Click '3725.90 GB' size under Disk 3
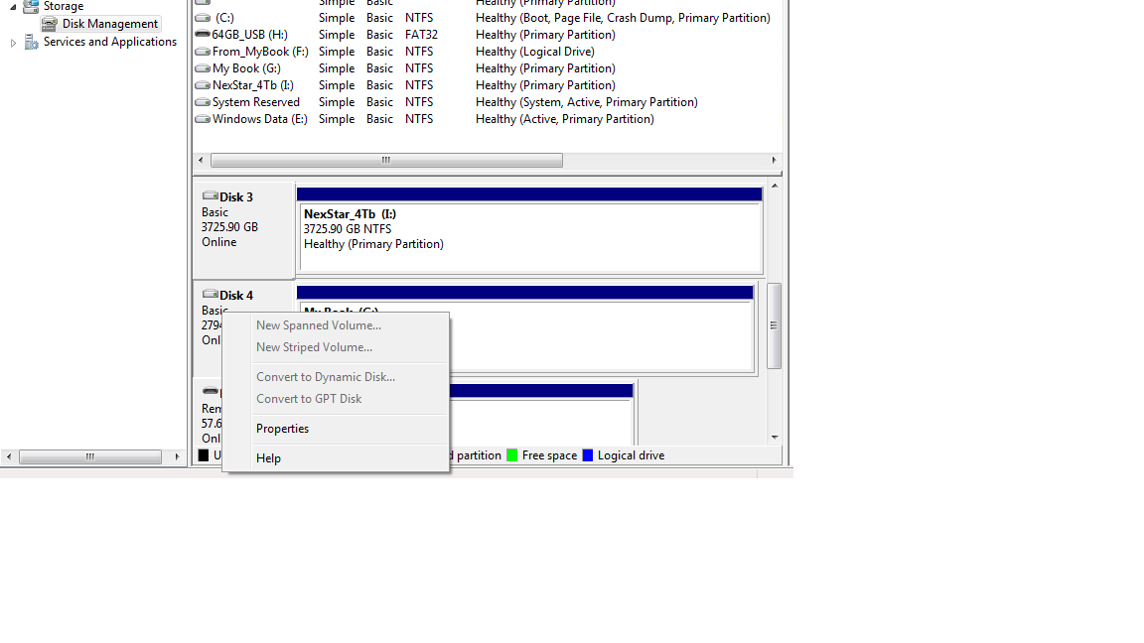The image size is (1144, 643). click(x=229, y=226)
